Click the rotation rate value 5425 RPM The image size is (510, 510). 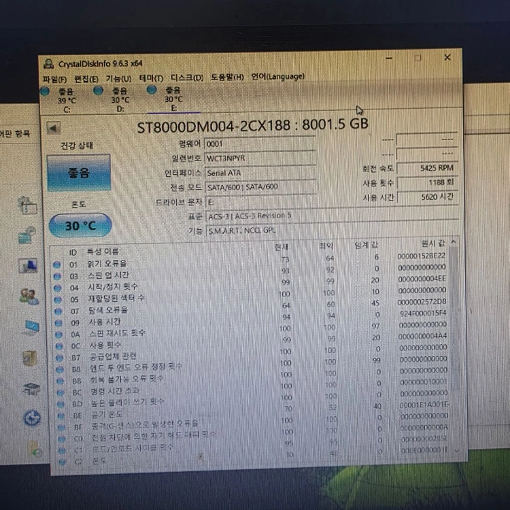427,168
